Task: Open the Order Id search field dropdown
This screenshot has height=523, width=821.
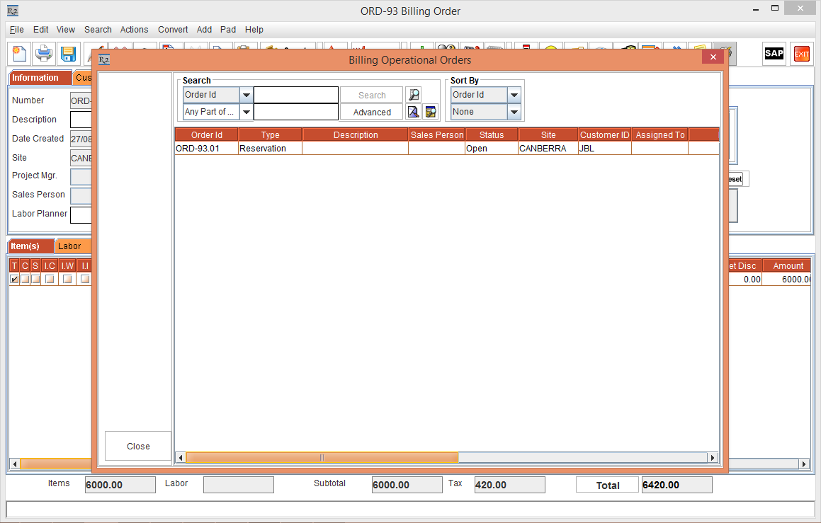Action: pyautogui.click(x=247, y=95)
